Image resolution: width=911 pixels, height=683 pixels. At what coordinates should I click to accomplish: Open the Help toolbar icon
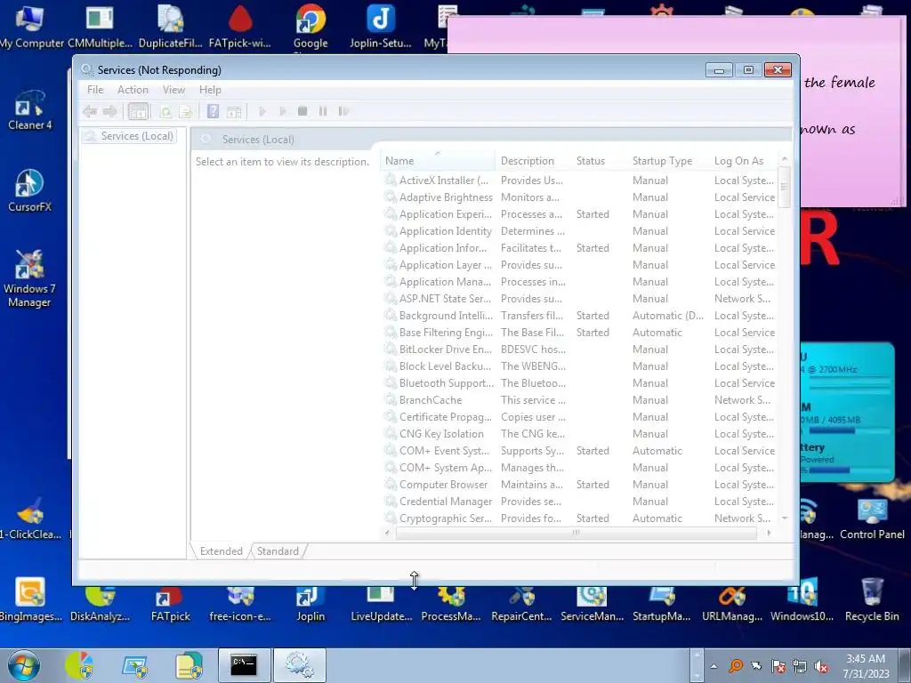[x=214, y=111]
